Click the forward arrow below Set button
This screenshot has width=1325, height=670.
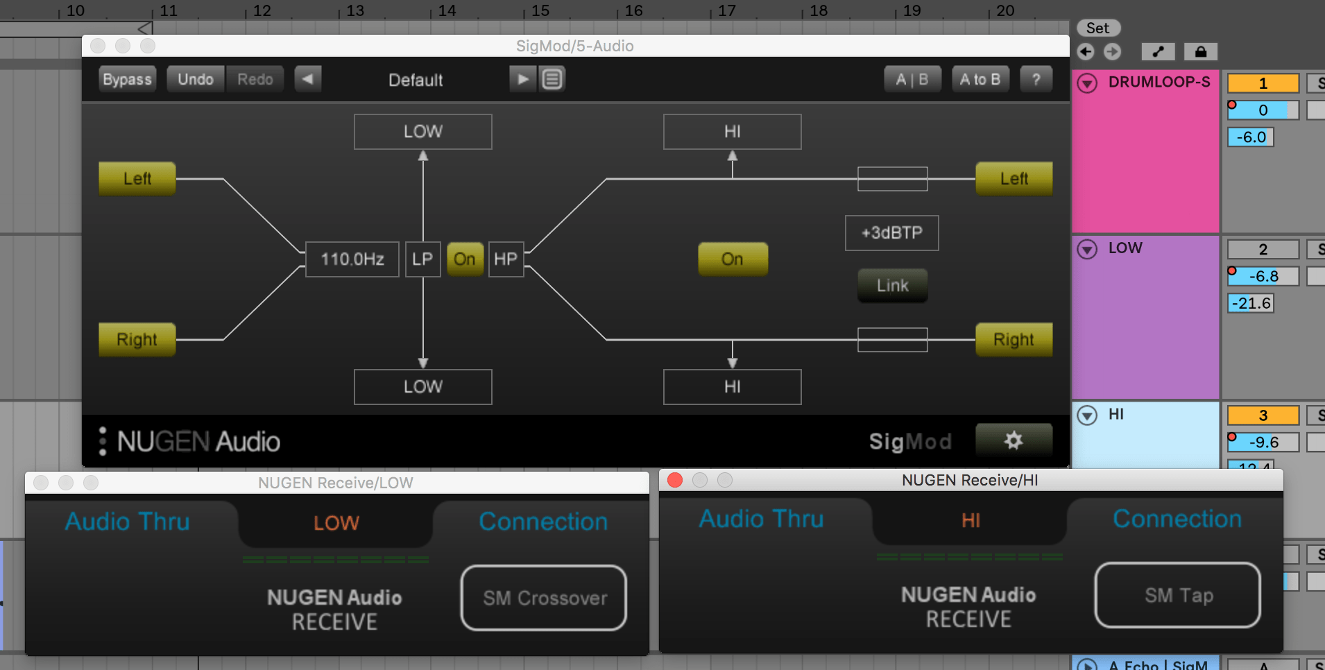tap(1112, 52)
